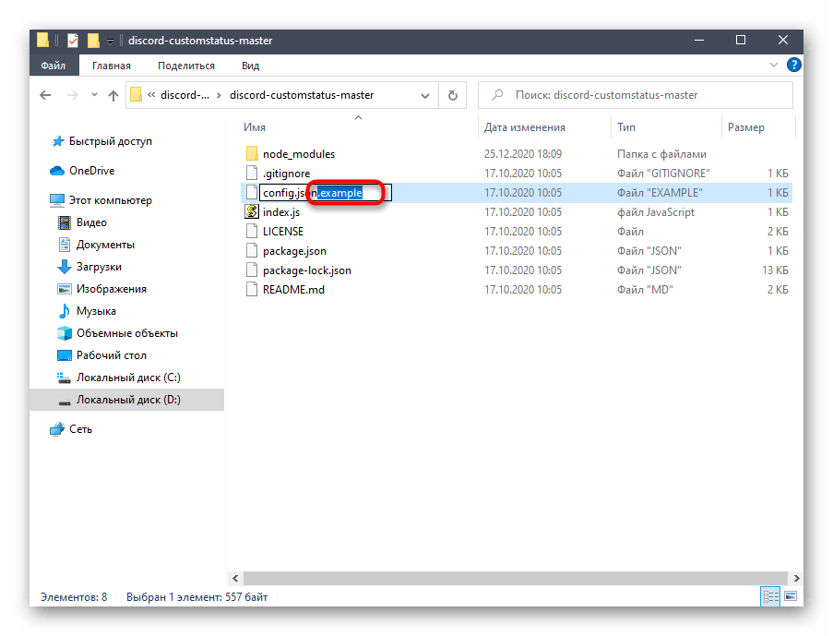Open the Файл menu tab
This screenshot has height=636, width=833.
(54, 66)
